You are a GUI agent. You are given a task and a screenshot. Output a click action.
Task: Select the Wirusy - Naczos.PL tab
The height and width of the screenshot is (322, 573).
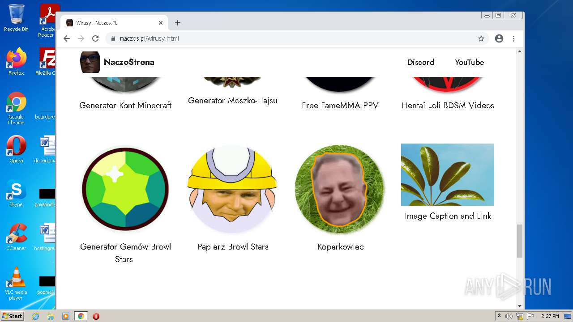click(x=114, y=23)
